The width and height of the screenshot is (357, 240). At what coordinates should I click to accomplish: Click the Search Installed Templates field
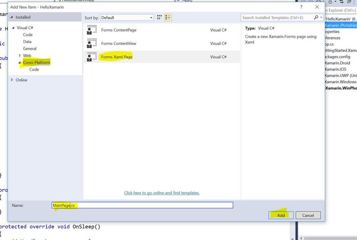pos(277,17)
